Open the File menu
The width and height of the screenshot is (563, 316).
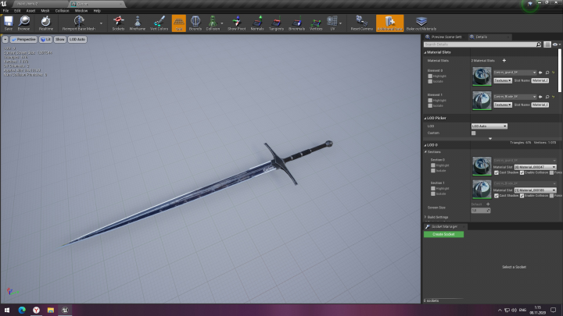(5, 11)
